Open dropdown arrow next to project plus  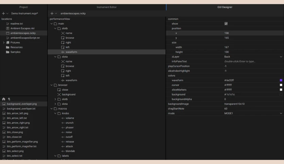tap(7, 13)
